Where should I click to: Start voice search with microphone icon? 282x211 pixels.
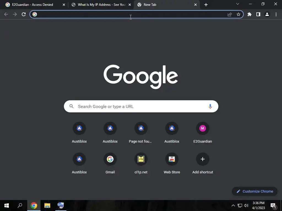[210, 106]
